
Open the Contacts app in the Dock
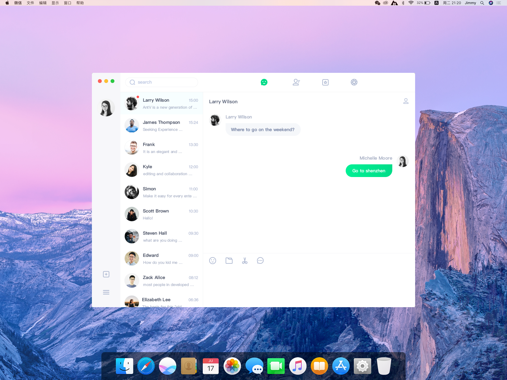189,366
